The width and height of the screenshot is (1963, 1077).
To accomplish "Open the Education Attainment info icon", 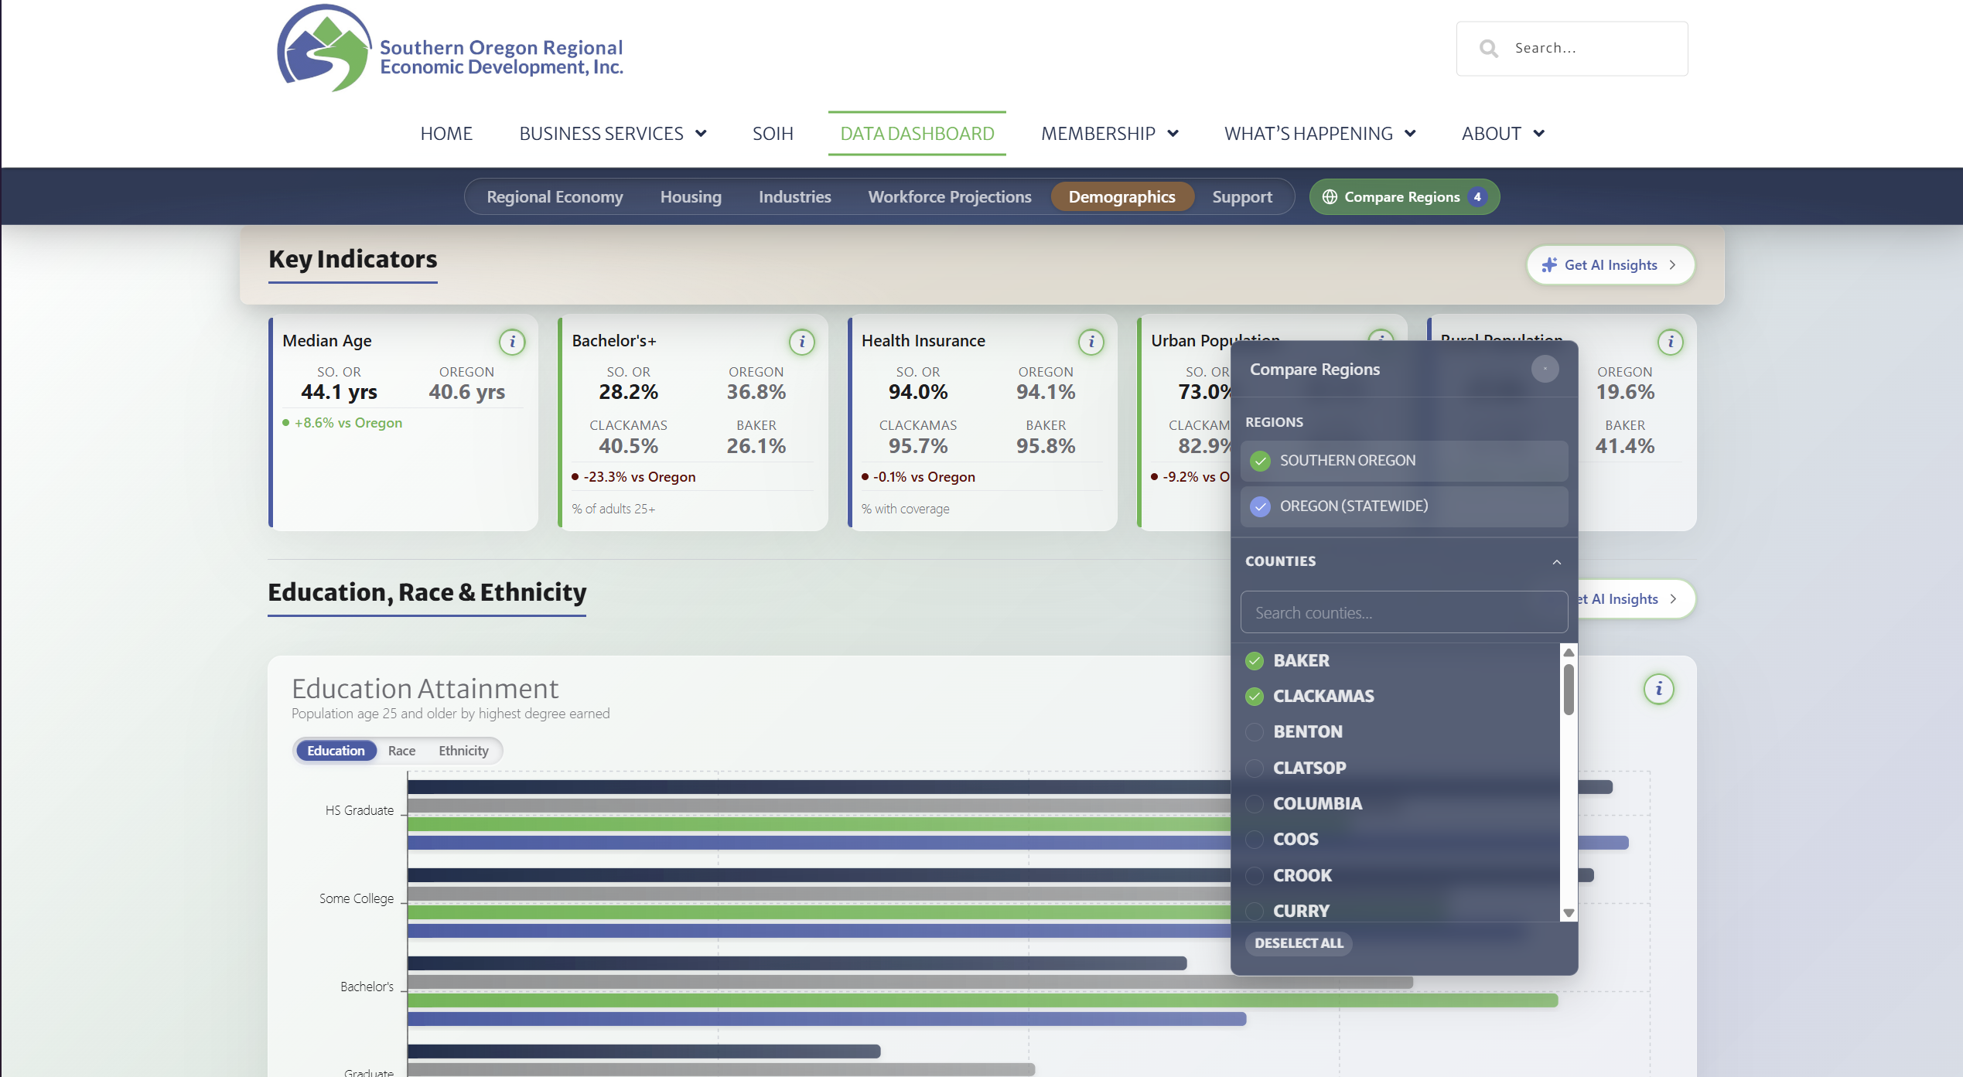I will [x=1658, y=689].
